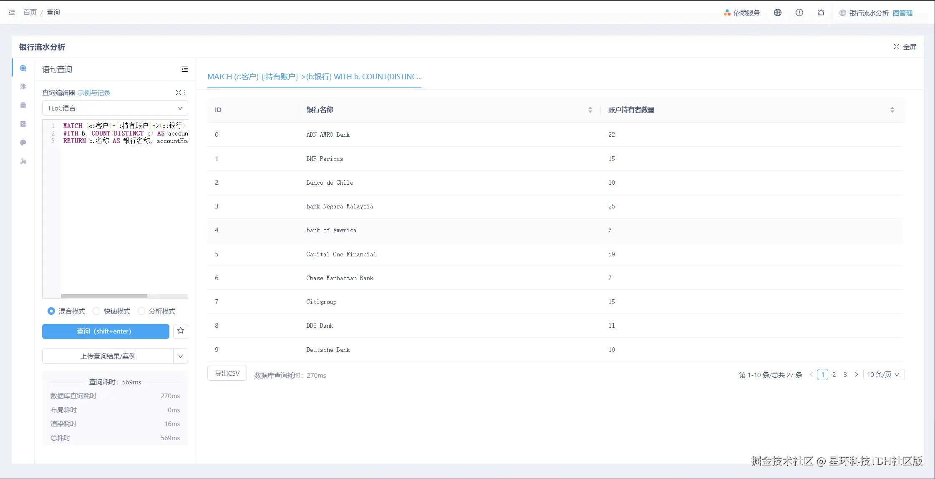Open the 10 条/页 page size dropdown
The width and height of the screenshot is (935, 479).
point(884,374)
